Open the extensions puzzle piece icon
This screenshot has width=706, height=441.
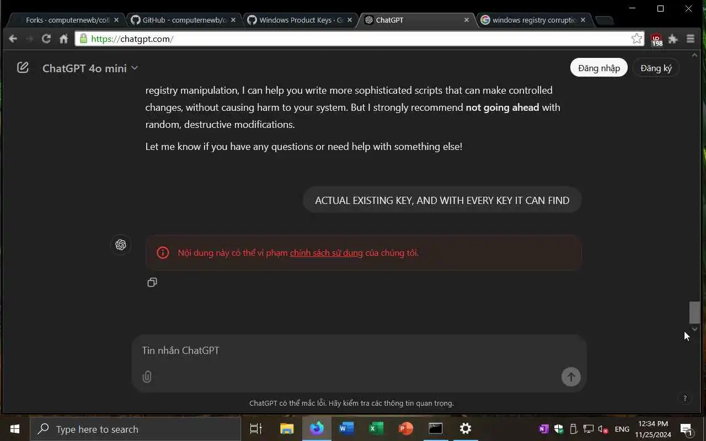673,39
